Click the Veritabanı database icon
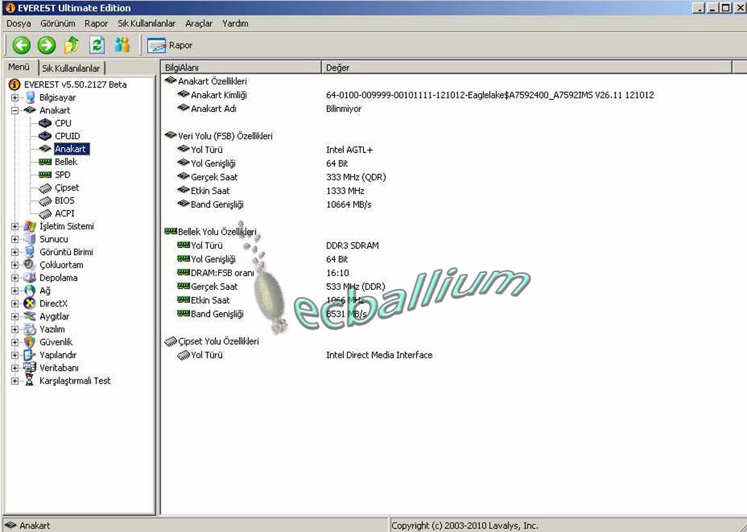Viewport: 747px width, 532px height. click(x=30, y=367)
